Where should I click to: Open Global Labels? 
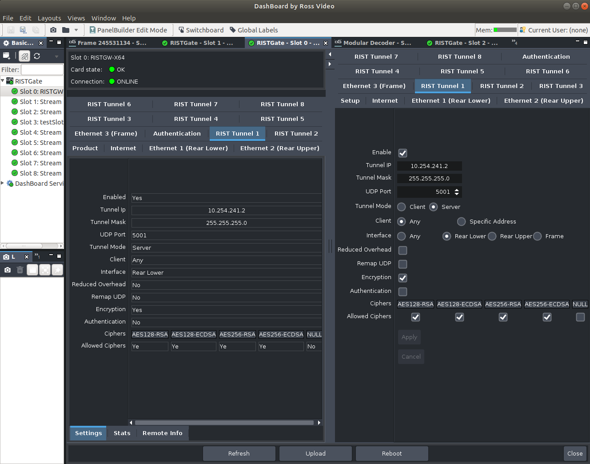click(254, 30)
